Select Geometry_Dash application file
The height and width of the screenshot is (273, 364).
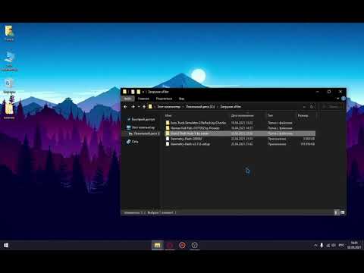click(240, 139)
